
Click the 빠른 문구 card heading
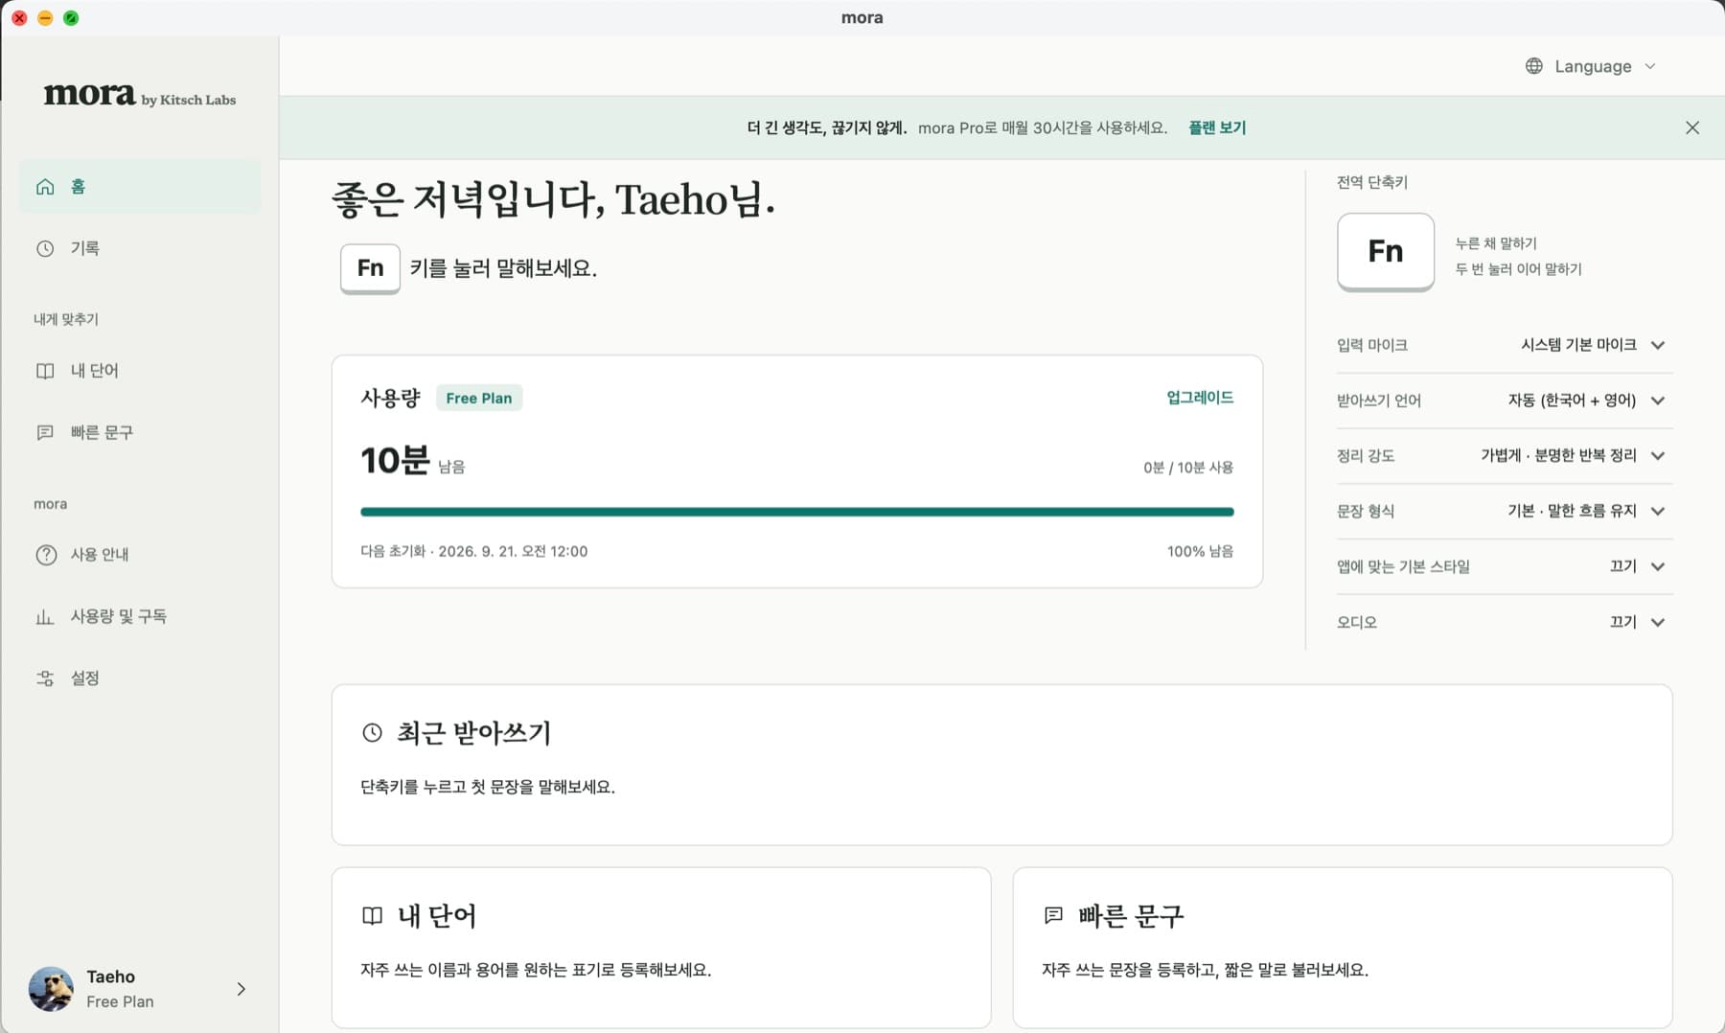(x=1131, y=916)
